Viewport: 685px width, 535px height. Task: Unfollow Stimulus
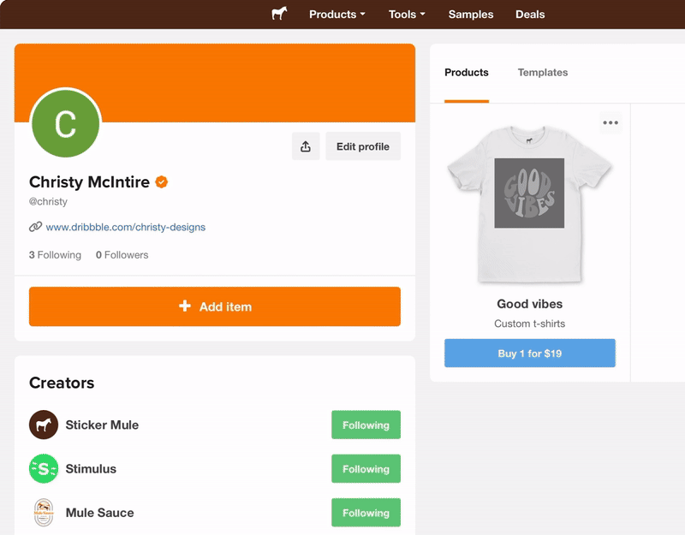(366, 468)
